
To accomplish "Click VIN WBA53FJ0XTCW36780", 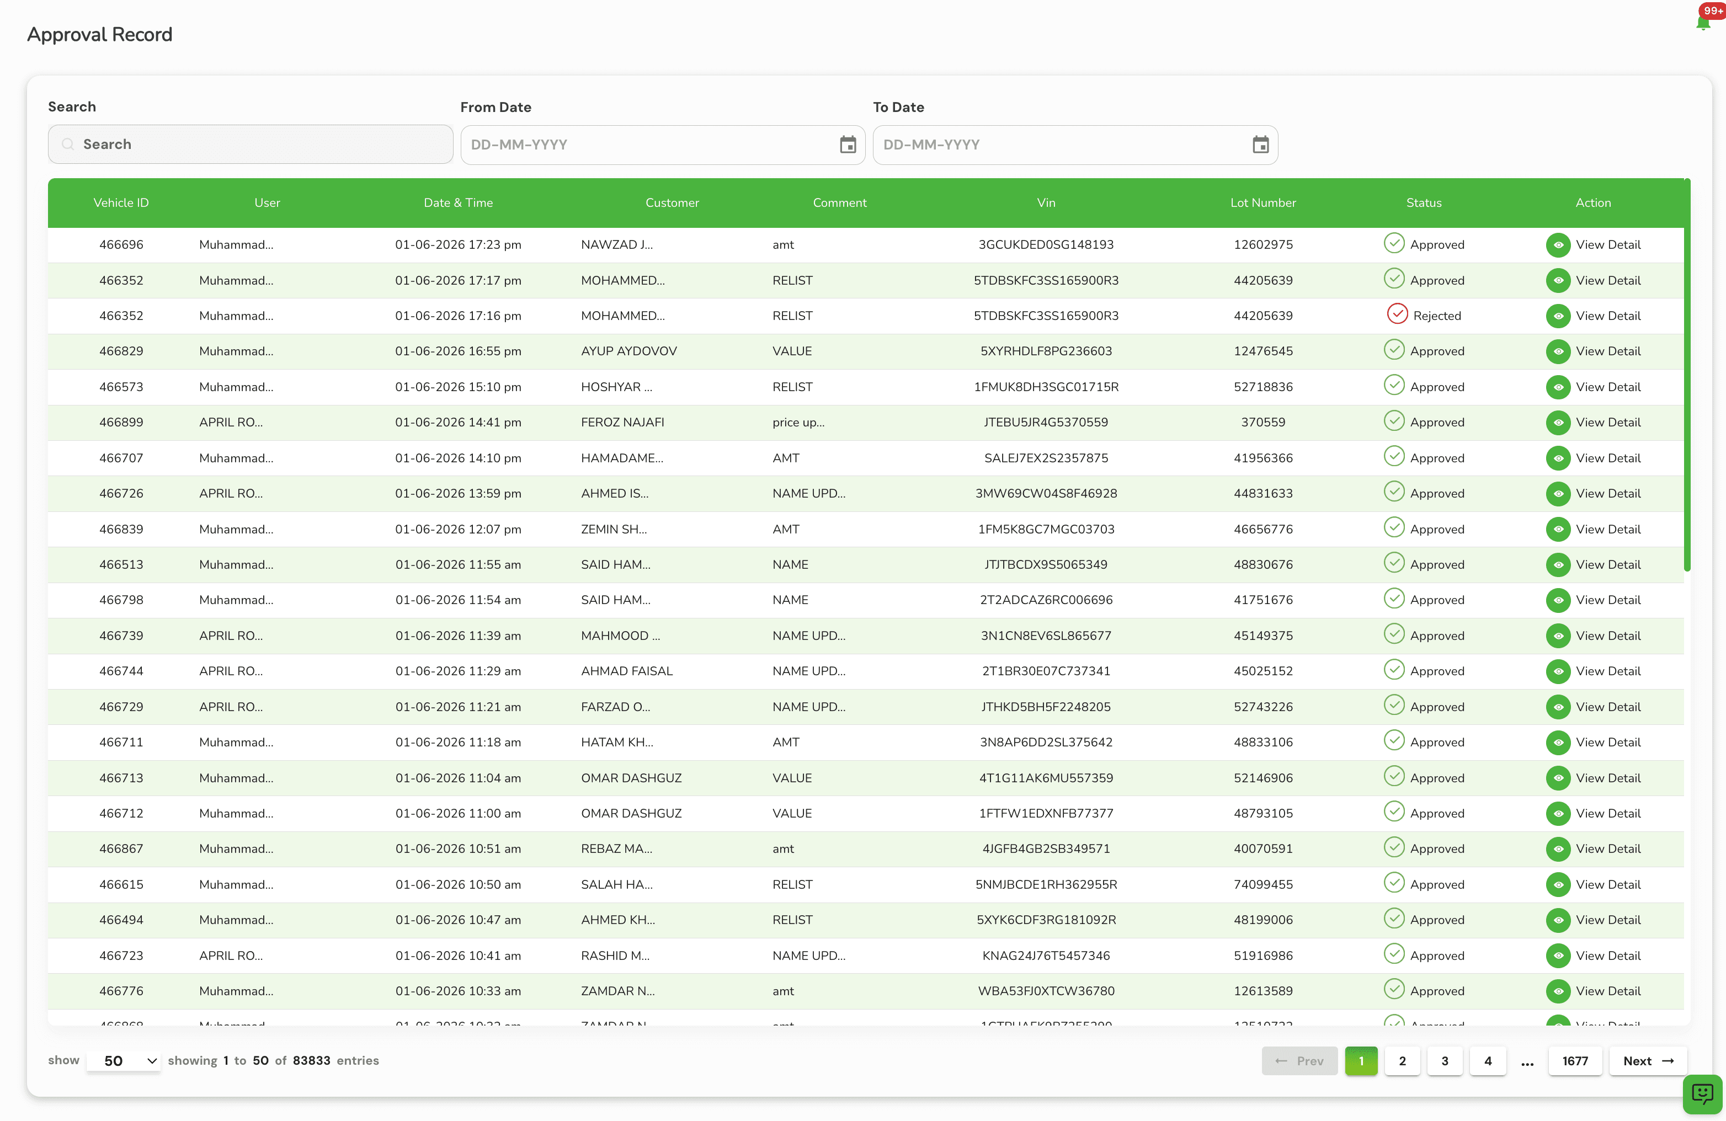I will (x=1047, y=991).
